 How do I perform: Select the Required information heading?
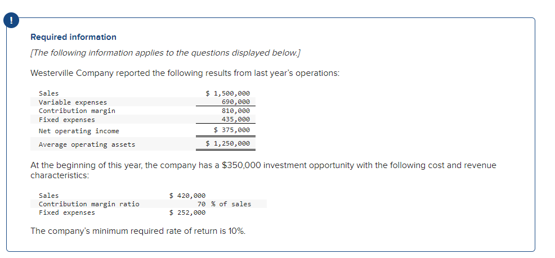point(73,37)
